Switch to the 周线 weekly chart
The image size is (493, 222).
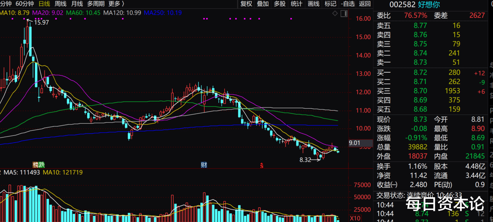point(60,4)
